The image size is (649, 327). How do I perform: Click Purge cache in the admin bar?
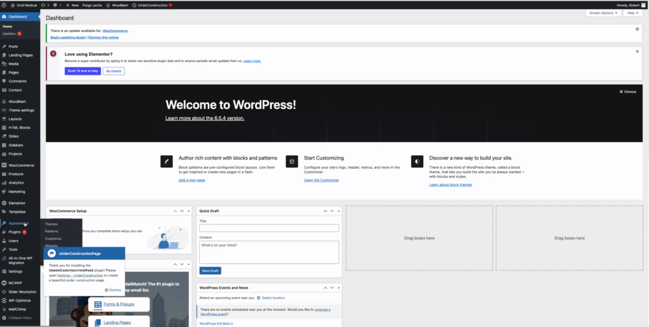(92, 5)
